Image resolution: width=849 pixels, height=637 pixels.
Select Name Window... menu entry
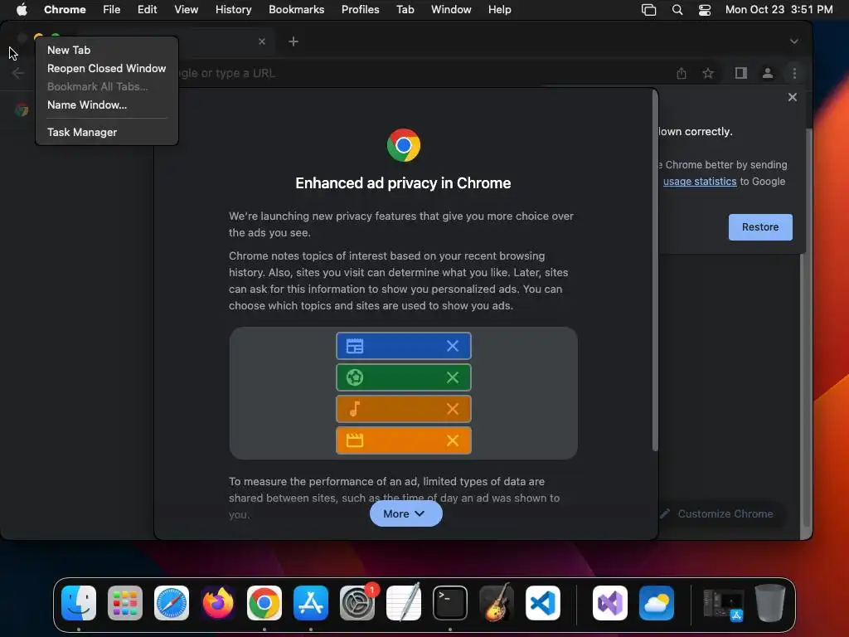coord(107,105)
